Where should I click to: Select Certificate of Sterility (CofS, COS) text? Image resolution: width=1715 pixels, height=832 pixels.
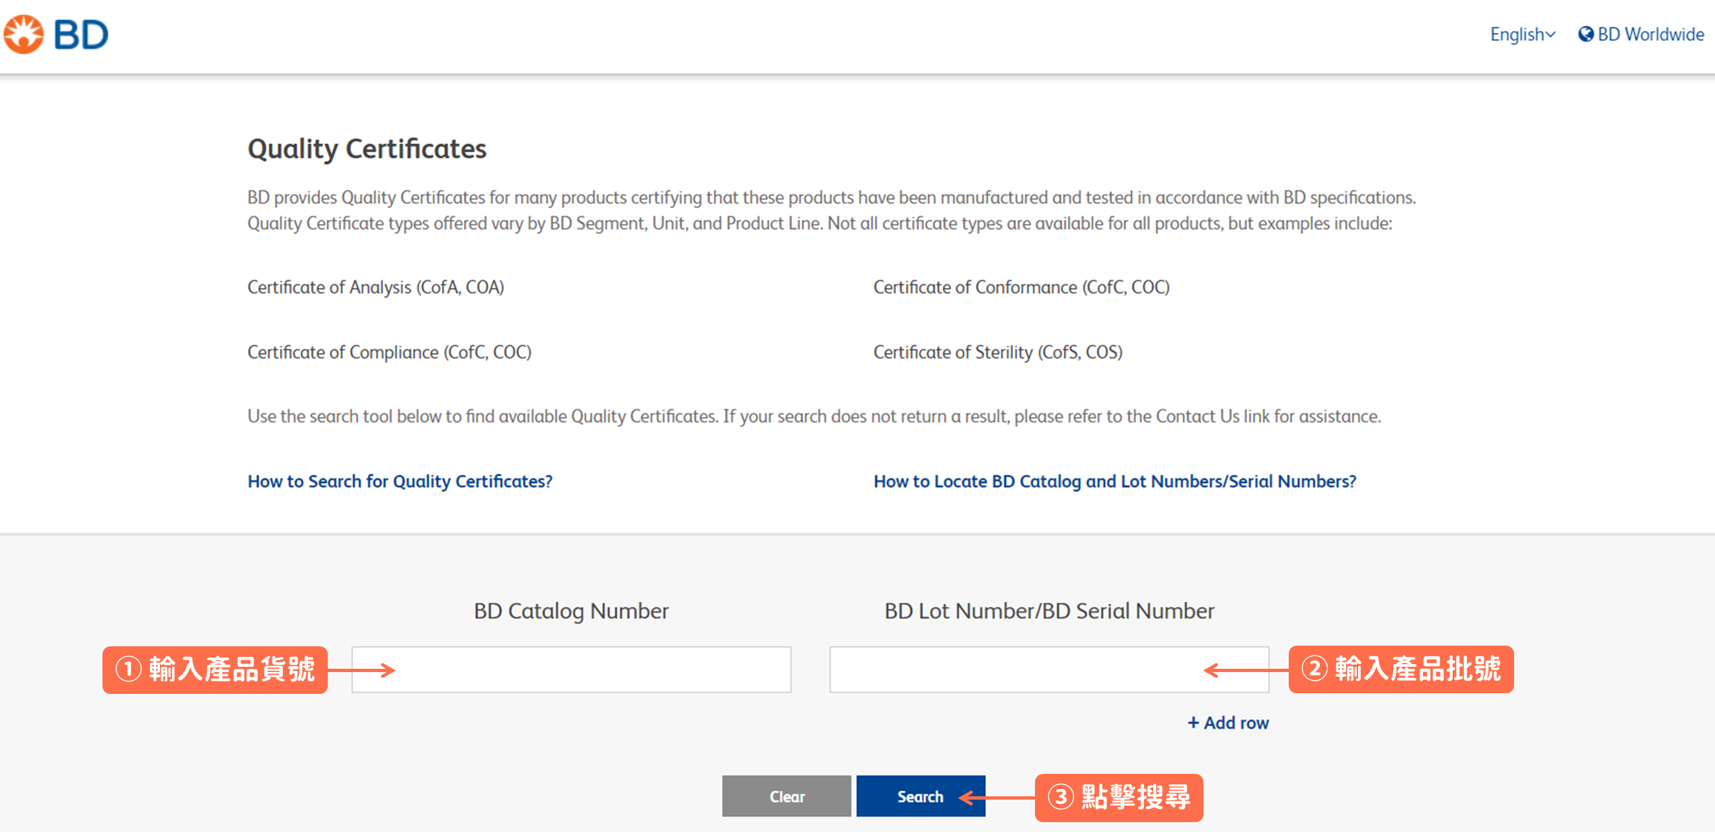coord(997,352)
